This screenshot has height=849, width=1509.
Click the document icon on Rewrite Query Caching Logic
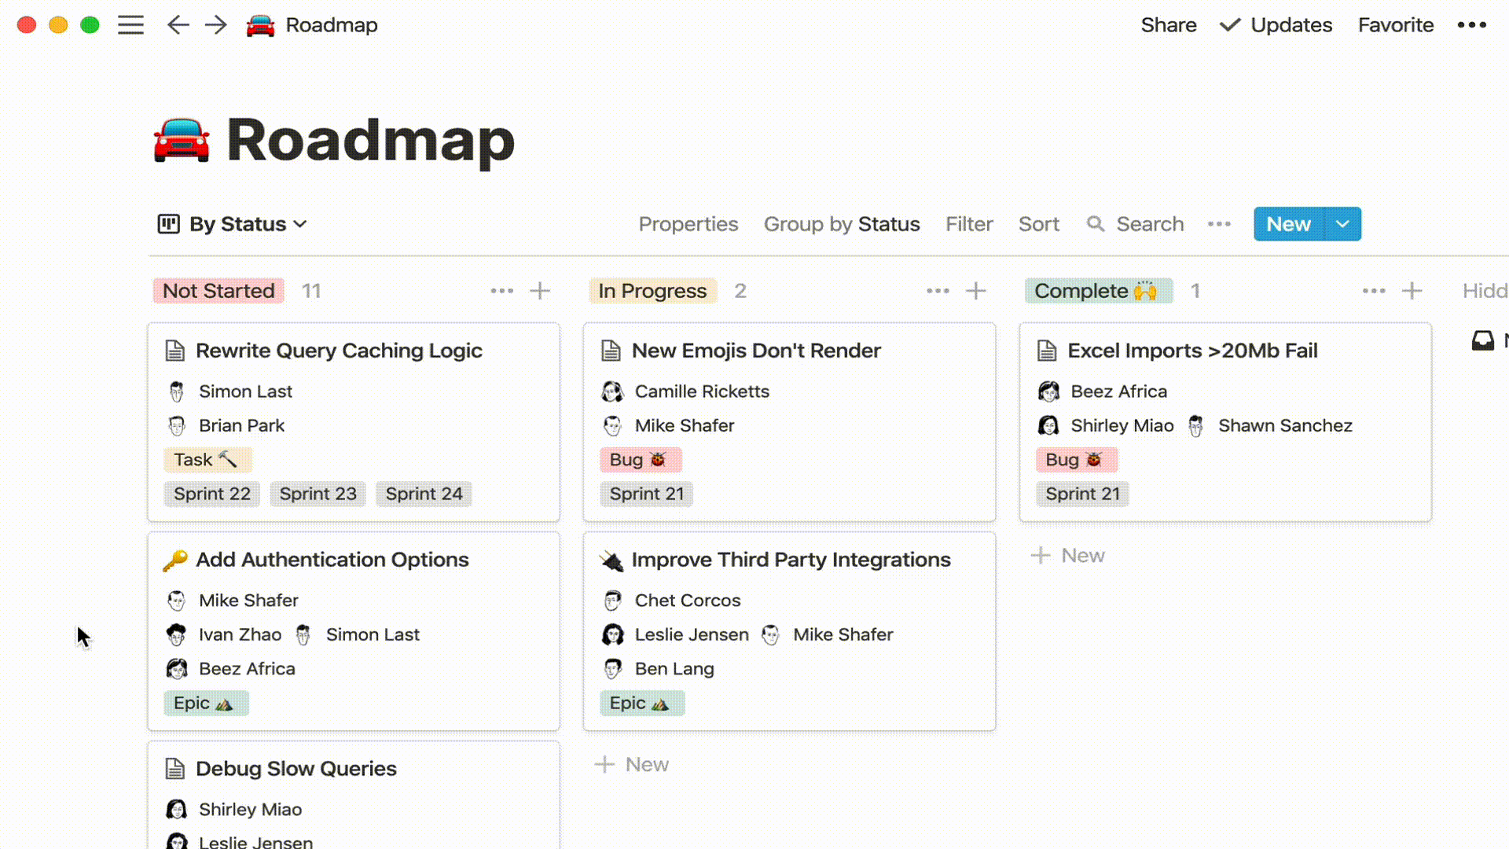click(174, 349)
